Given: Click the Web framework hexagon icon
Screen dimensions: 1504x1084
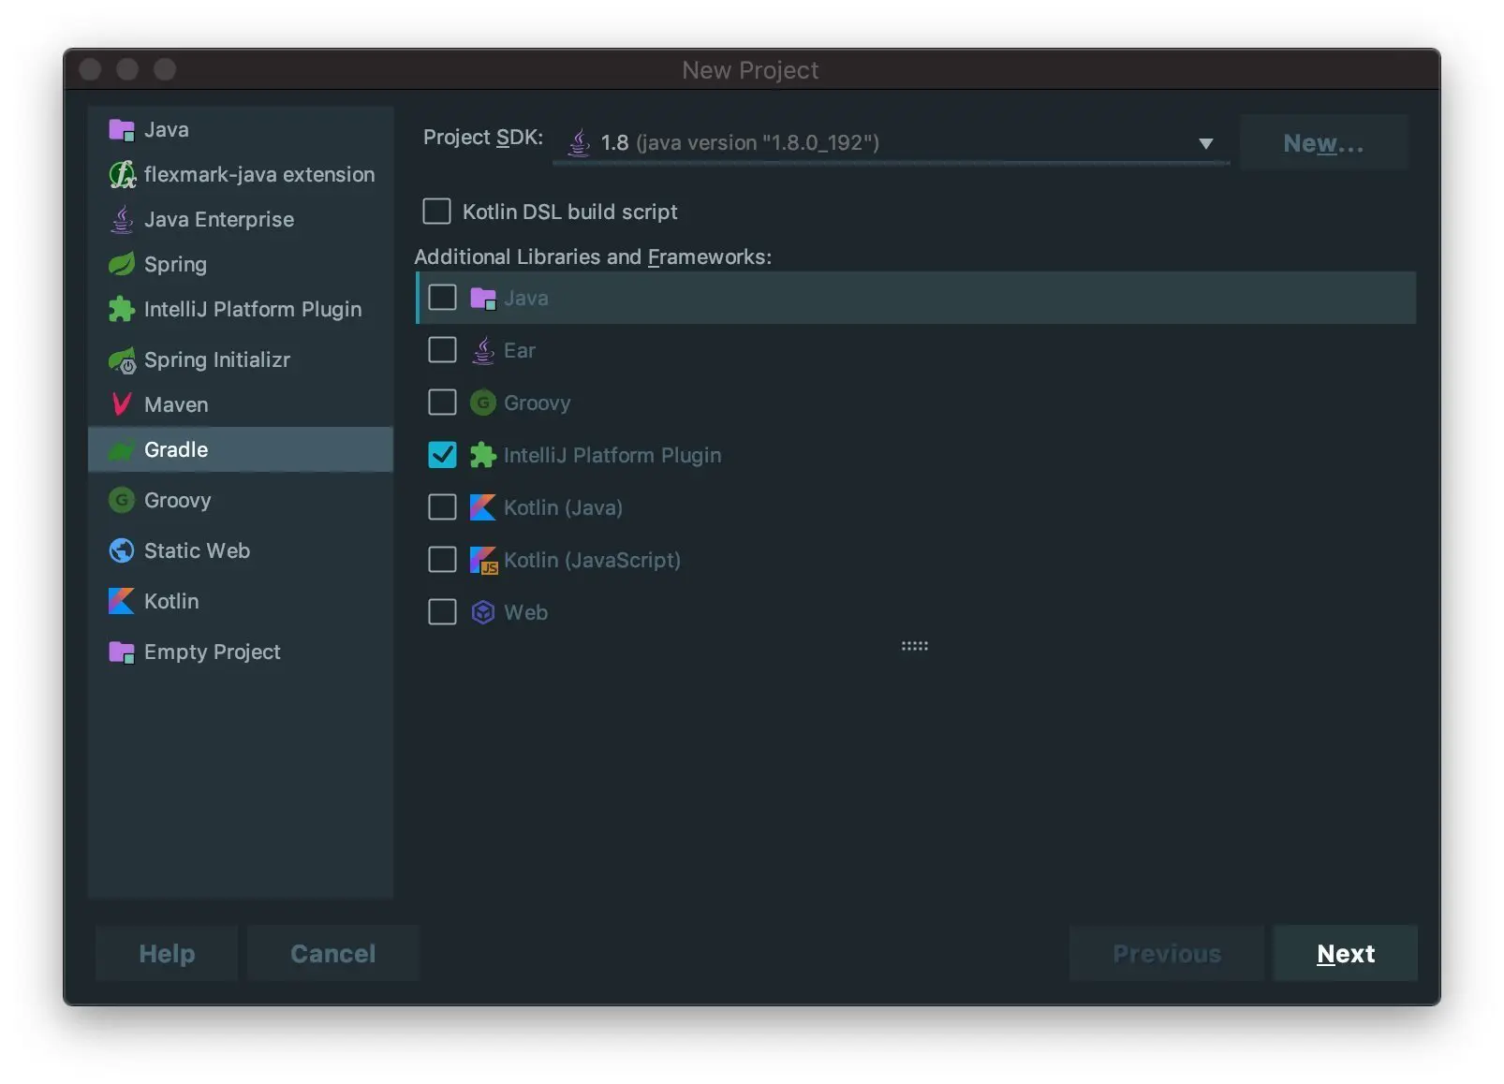Looking at the screenshot, I should click(x=482, y=612).
